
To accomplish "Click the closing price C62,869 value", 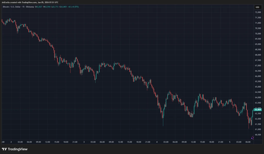I will (63, 7).
